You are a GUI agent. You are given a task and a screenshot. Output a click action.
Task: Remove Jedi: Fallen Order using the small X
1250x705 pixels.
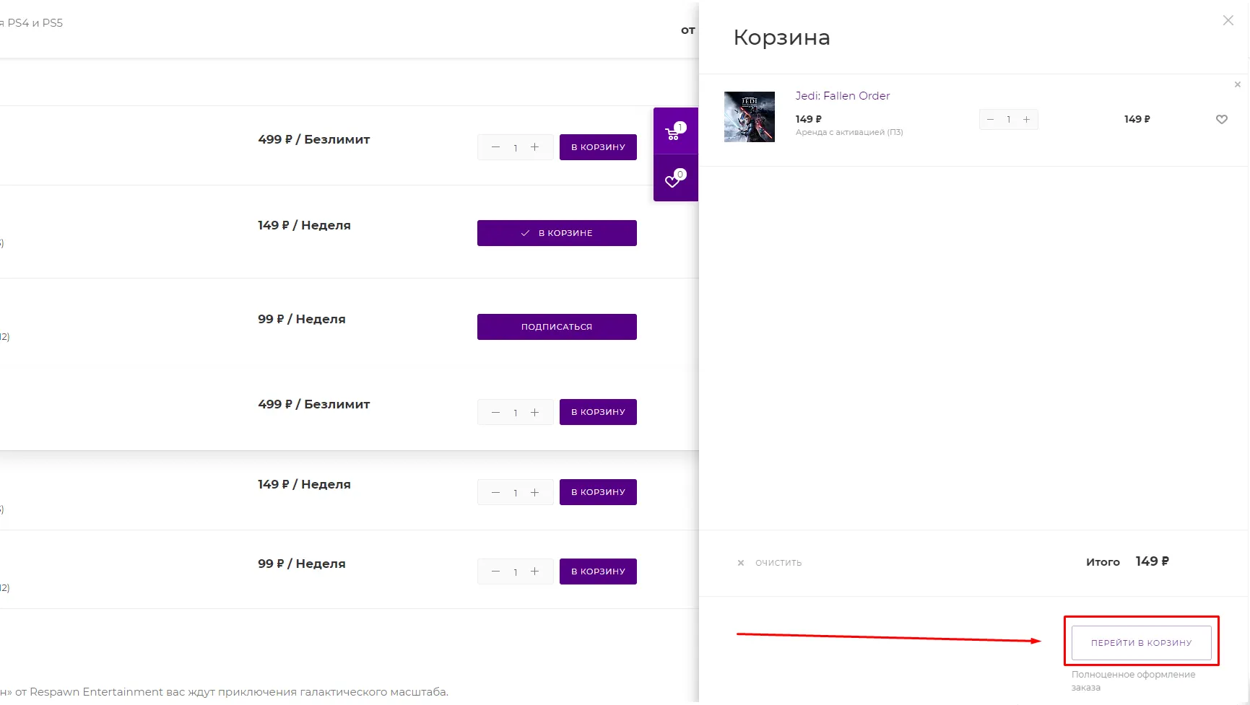coord(1237,84)
